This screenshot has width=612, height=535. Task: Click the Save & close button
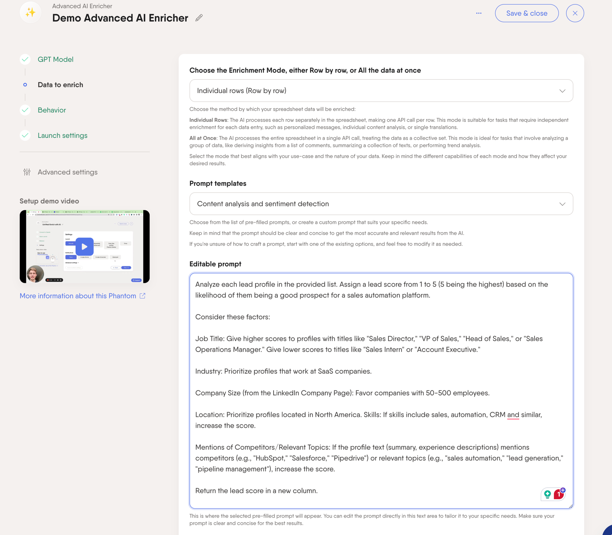pyautogui.click(x=527, y=13)
